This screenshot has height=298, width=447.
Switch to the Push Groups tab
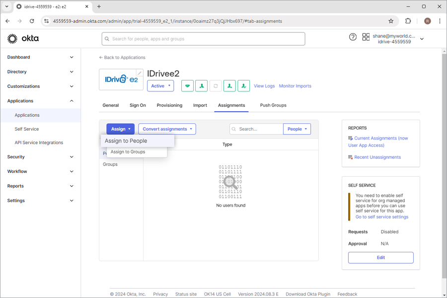tap(273, 105)
